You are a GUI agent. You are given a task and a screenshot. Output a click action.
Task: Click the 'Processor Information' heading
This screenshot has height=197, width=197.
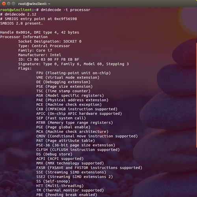click(x=24, y=37)
